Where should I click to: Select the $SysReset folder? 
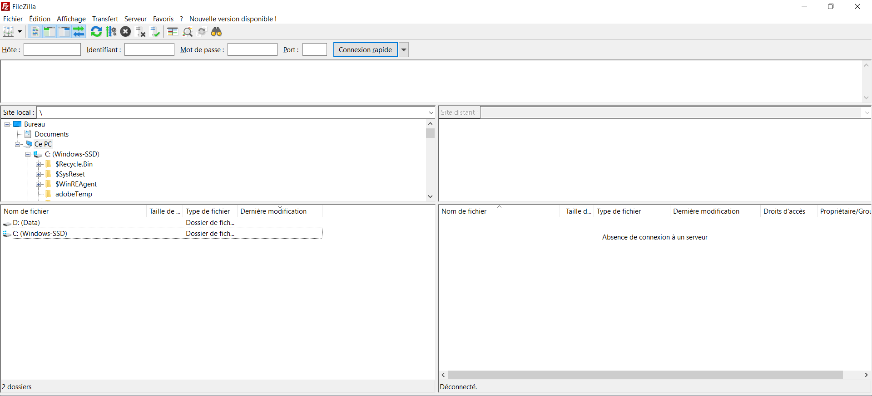(70, 174)
